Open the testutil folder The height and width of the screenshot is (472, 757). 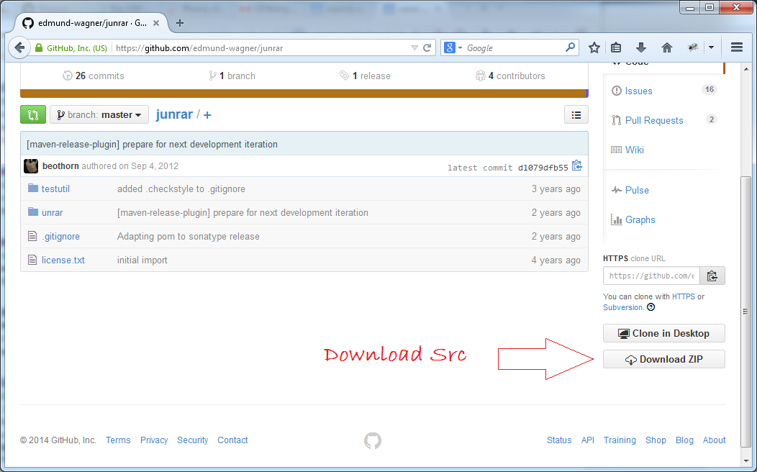tap(55, 189)
